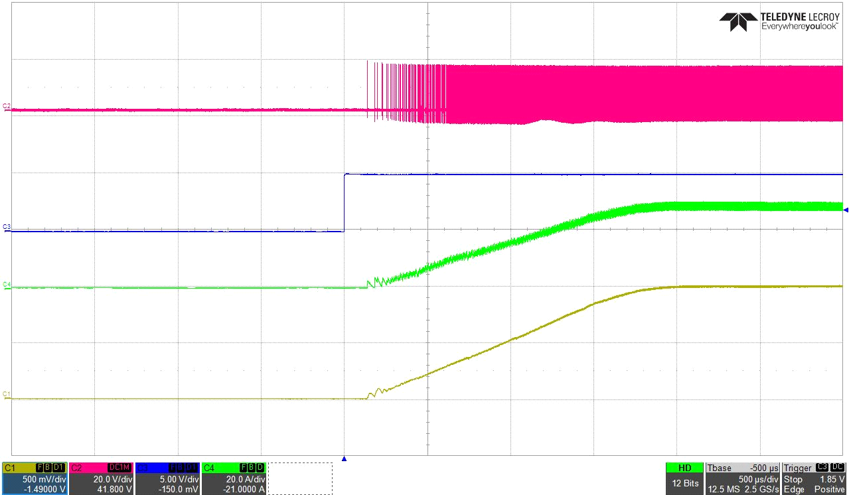Select the green C4 channel descriptor
This screenshot has width=849, height=495.
point(234,478)
